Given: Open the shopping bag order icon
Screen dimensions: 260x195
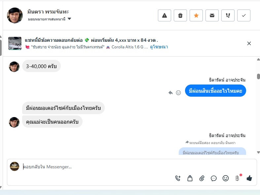Looking at the screenshot, I should pyautogui.click(x=190, y=178).
